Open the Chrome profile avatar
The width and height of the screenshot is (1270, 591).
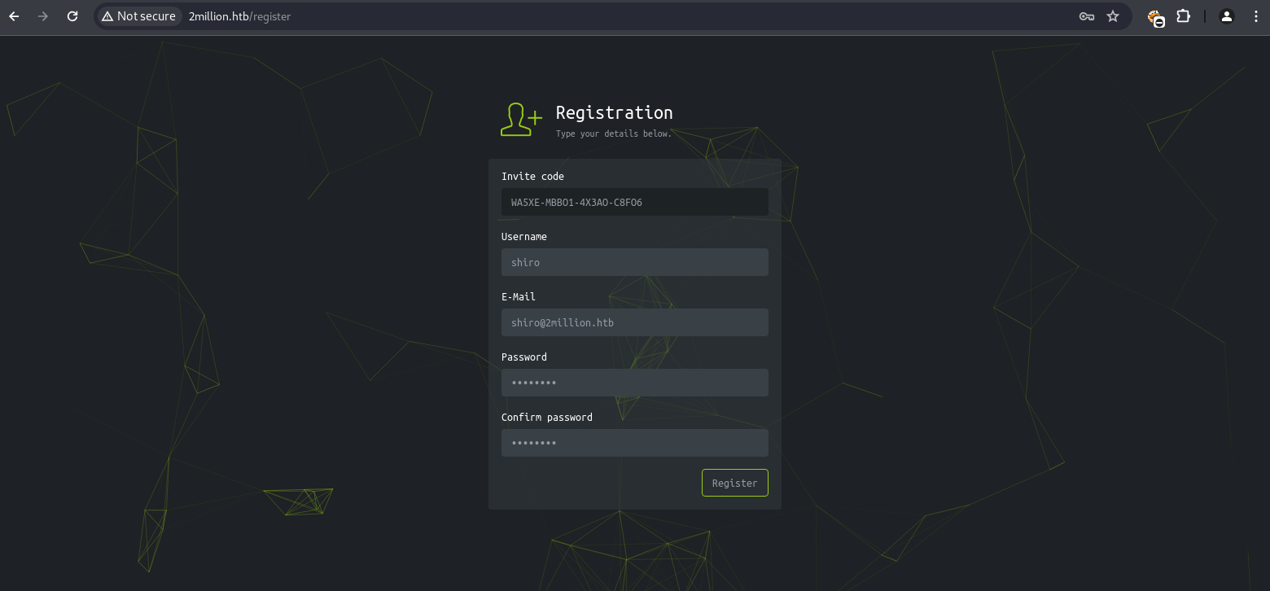[x=1227, y=16]
